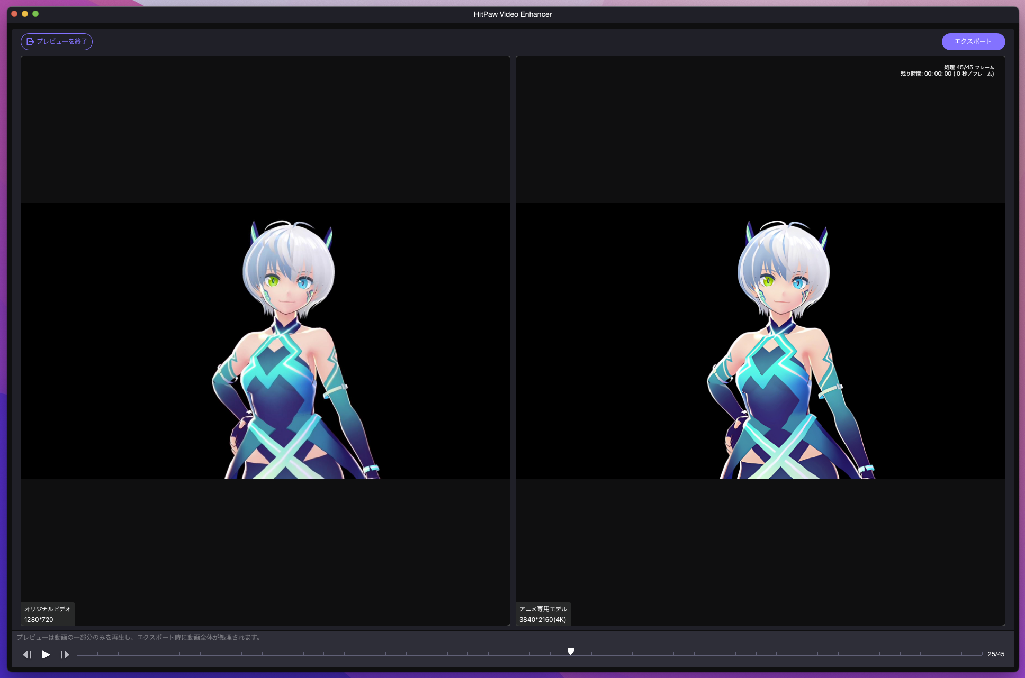Viewport: 1025px width, 678px height.
Task: Click the timeline playhead marker
Action: pyautogui.click(x=571, y=652)
